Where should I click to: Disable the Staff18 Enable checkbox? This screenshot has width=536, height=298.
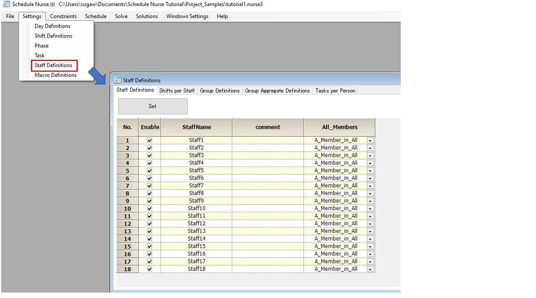pyautogui.click(x=150, y=269)
